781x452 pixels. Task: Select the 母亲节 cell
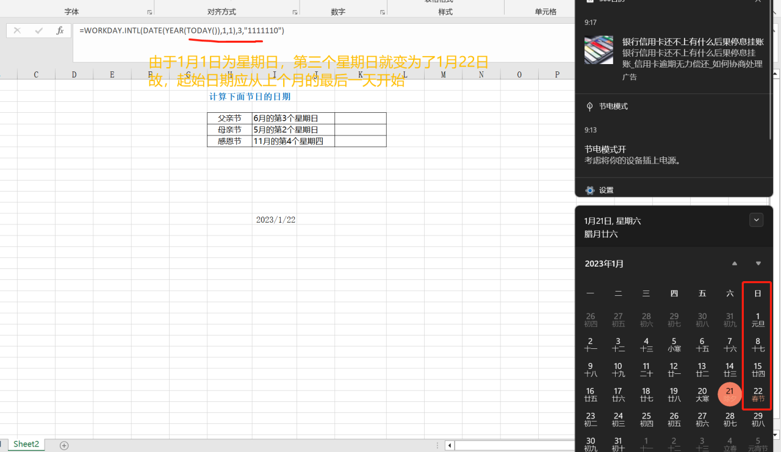click(x=229, y=130)
